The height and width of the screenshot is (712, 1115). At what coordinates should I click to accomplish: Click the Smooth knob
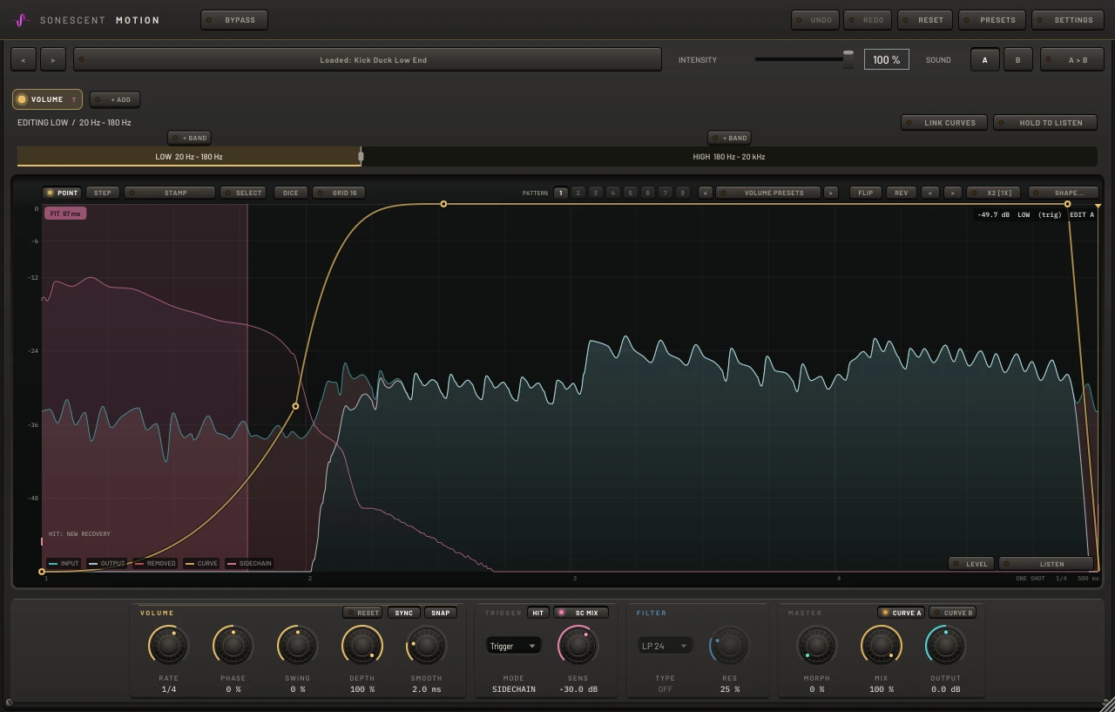(426, 646)
